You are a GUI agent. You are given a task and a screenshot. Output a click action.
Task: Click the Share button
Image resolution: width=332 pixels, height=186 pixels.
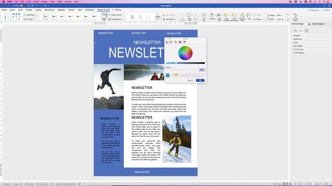(x=326, y=10)
